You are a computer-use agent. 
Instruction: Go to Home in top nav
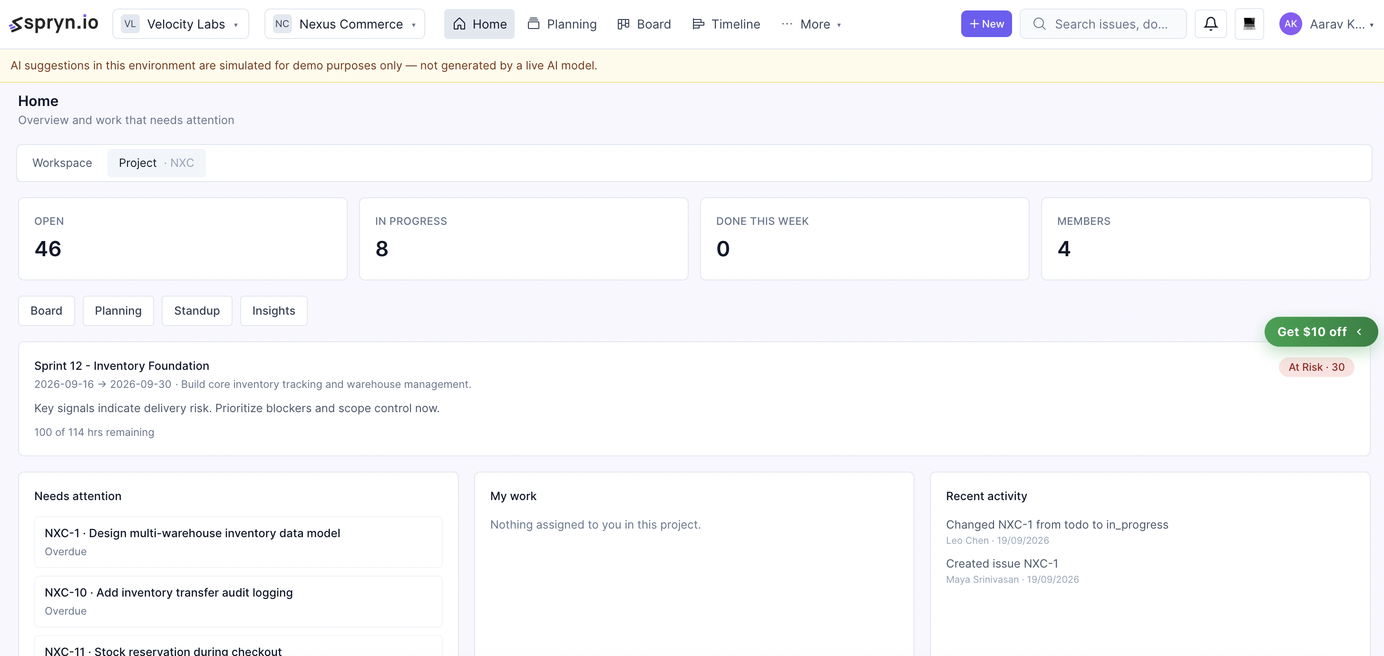click(x=479, y=24)
